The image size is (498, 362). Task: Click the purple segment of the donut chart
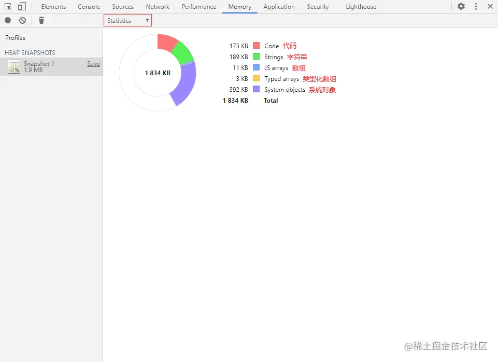tap(187, 84)
